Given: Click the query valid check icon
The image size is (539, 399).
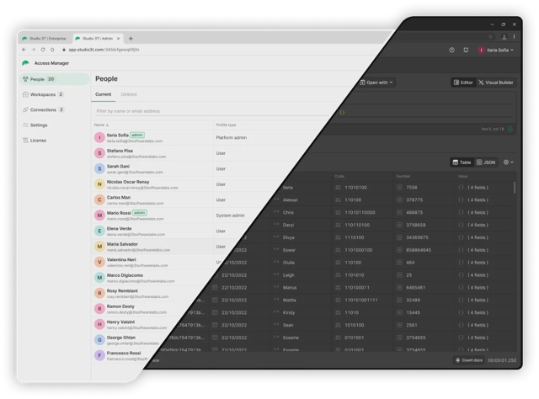Looking at the screenshot, I should tap(510, 129).
